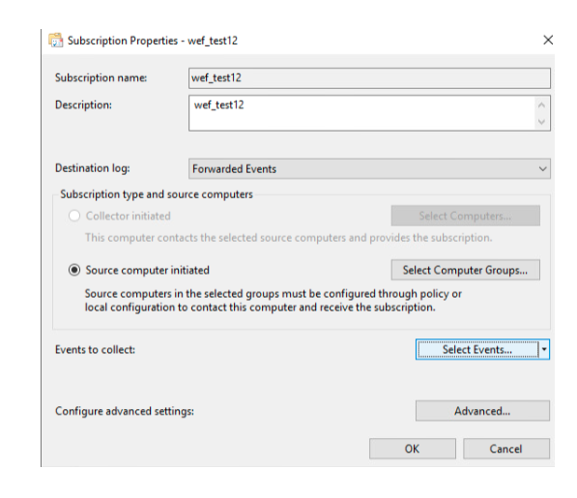Open the Destination log dropdown

click(369, 169)
